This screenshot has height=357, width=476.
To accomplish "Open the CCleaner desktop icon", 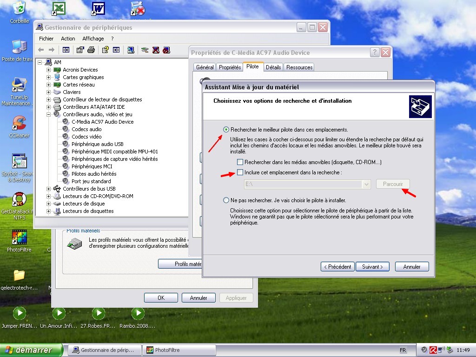I will (x=19, y=124).
